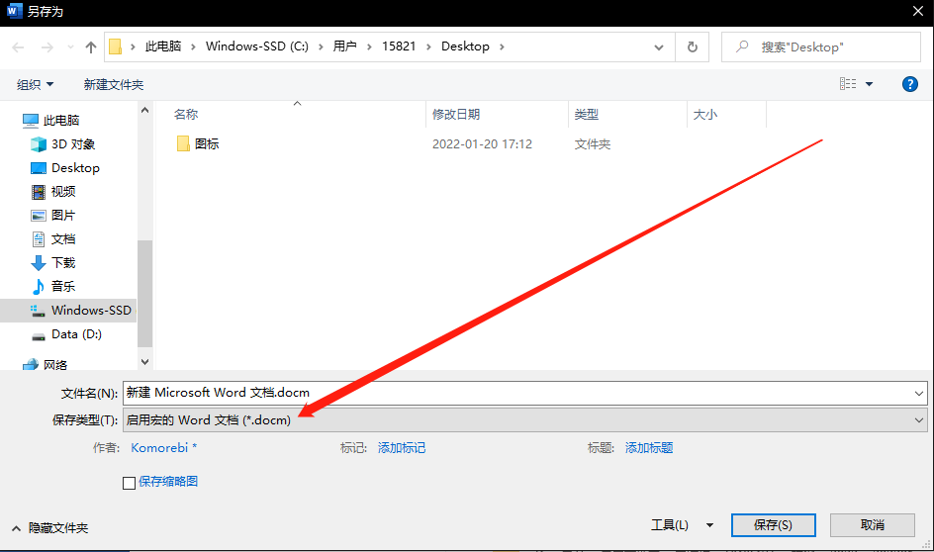934x552 pixels.
Task: Click the up one level arrow
Action: 91,46
